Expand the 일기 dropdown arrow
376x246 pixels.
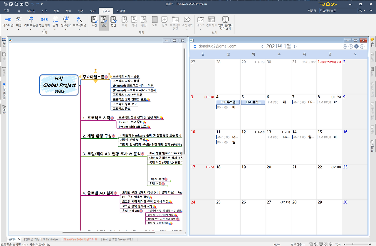coord(55,29)
